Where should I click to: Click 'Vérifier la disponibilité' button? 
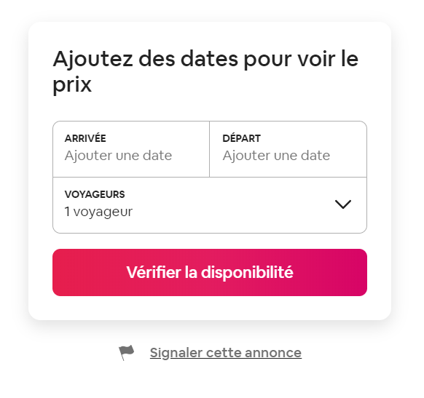point(210,272)
